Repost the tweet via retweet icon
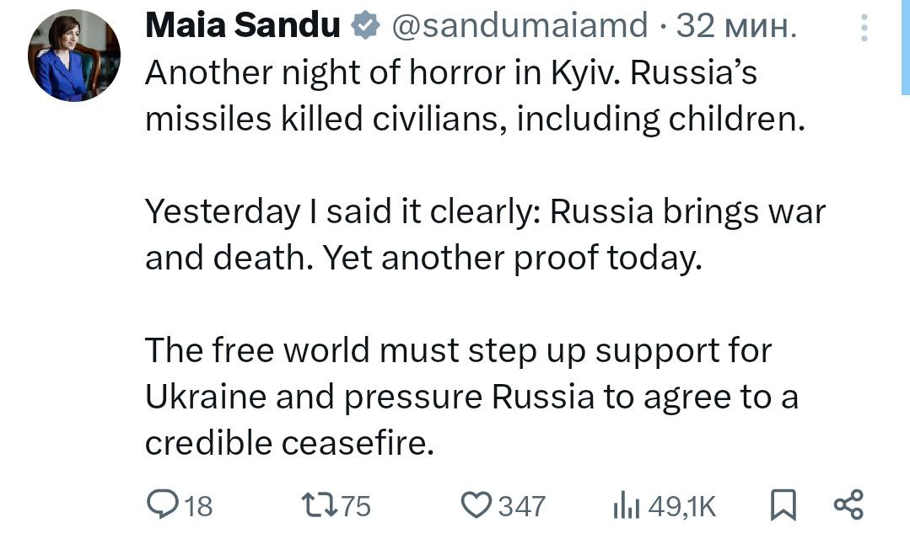This screenshot has width=910, height=539. 319,504
